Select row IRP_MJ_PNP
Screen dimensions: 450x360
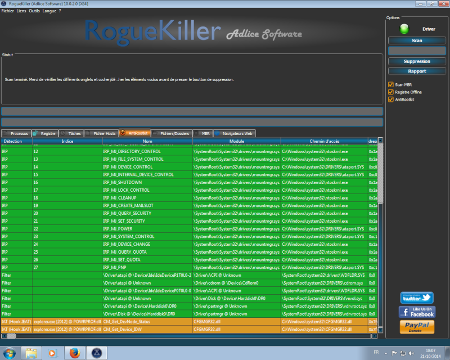[x=189, y=267]
